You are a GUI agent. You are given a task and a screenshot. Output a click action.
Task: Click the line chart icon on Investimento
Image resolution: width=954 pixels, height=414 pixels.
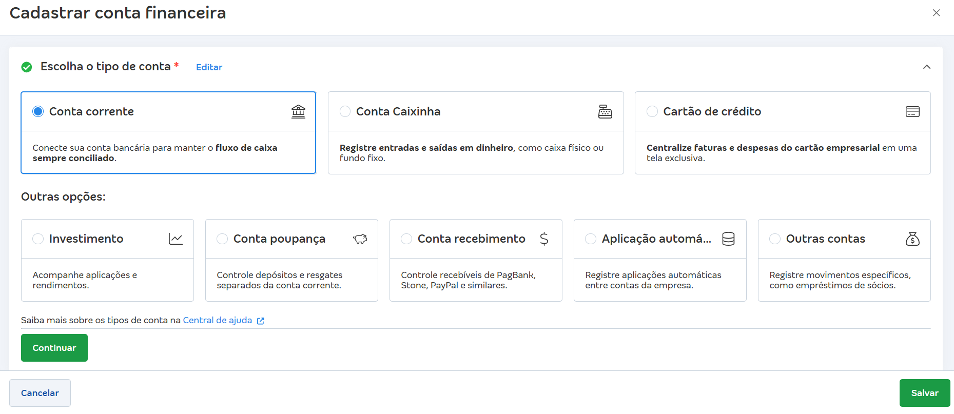(176, 239)
